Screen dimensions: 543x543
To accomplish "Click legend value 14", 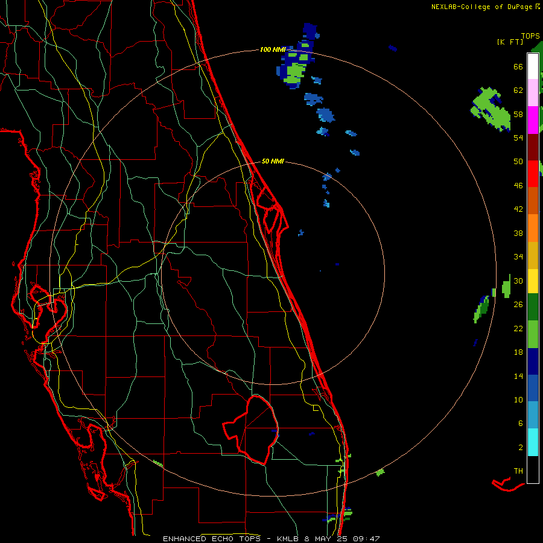I will [x=518, y=376].
